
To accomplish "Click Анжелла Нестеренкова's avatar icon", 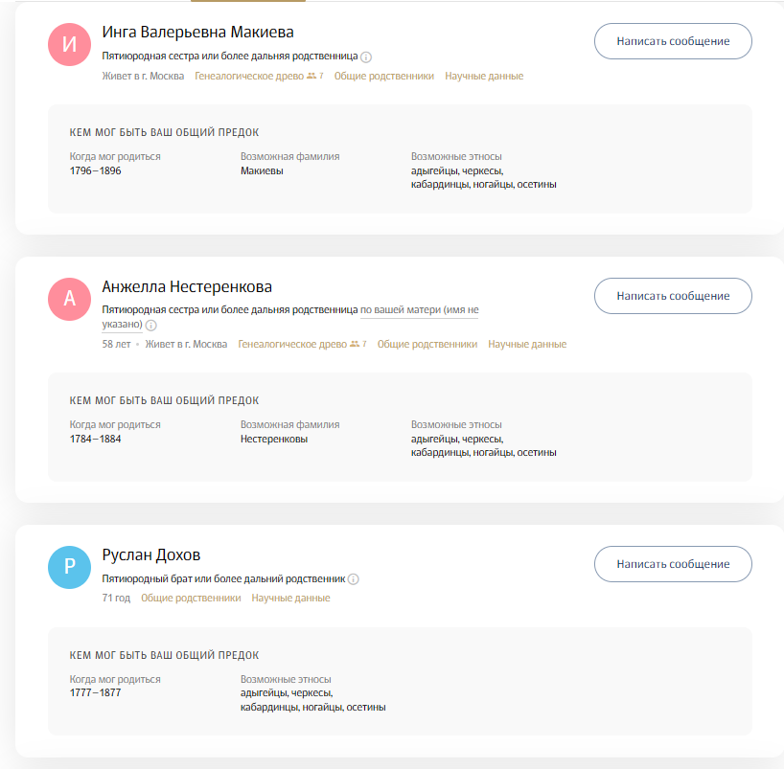I will click(x=68, y=298).
